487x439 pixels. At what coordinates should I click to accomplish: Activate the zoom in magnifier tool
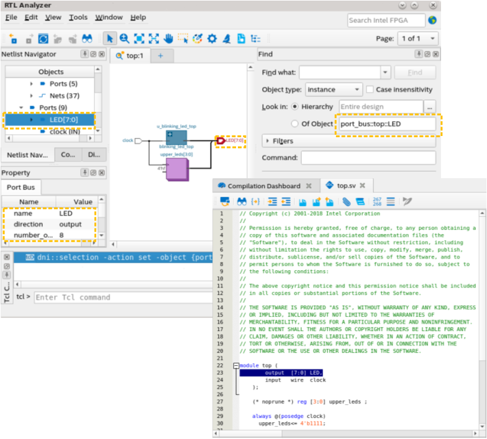click(x=124, y=38)
